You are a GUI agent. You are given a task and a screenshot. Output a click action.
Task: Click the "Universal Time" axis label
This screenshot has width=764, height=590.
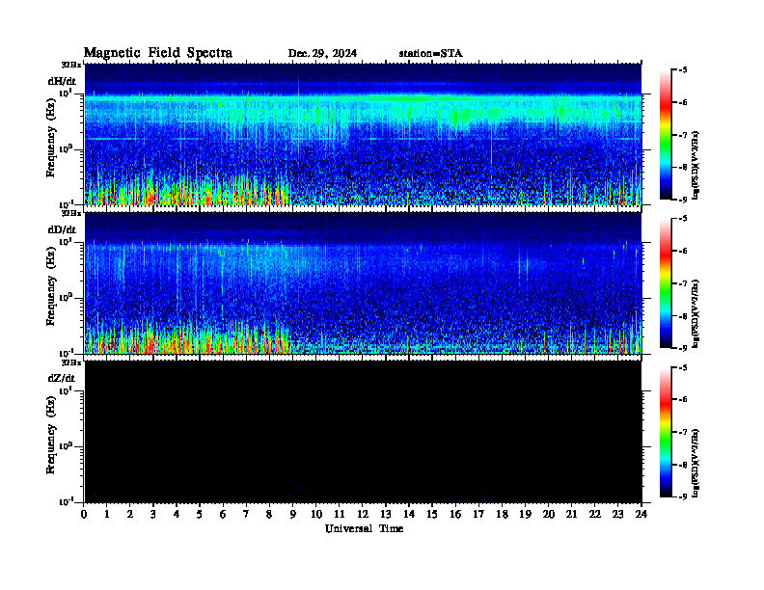pos(364,528)
